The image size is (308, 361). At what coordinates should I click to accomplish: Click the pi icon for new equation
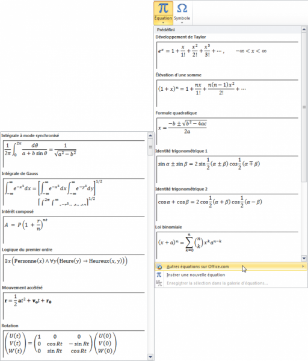(x=159, y=275)
